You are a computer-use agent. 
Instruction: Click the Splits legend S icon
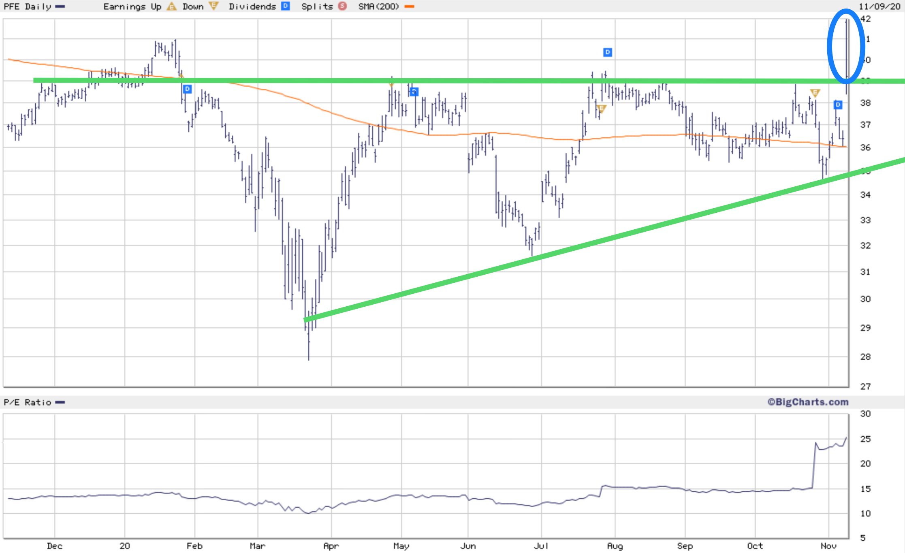click(x=342, y=6)
